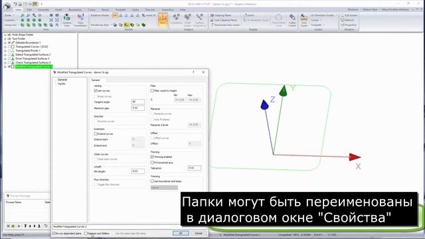Screen dimensions: 425x239
Task: Enable the Fit horizontal arcs checkbox
Action: (152, 163)
